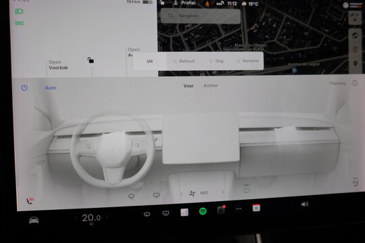The height and width of the screenshot is (243, 365).
Task: Switch to the Achter climate tab
Action: pos(211,85)
